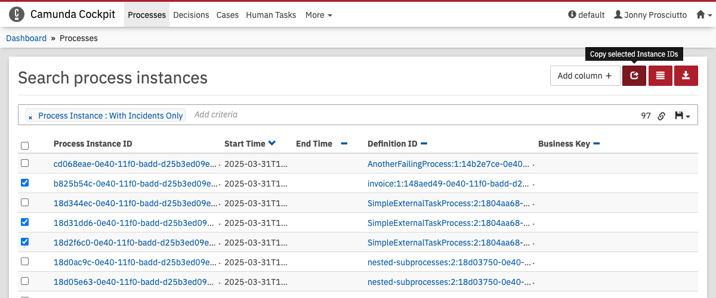
Task: Copy selected instance IDs with the red button
Action: [634, 76]
